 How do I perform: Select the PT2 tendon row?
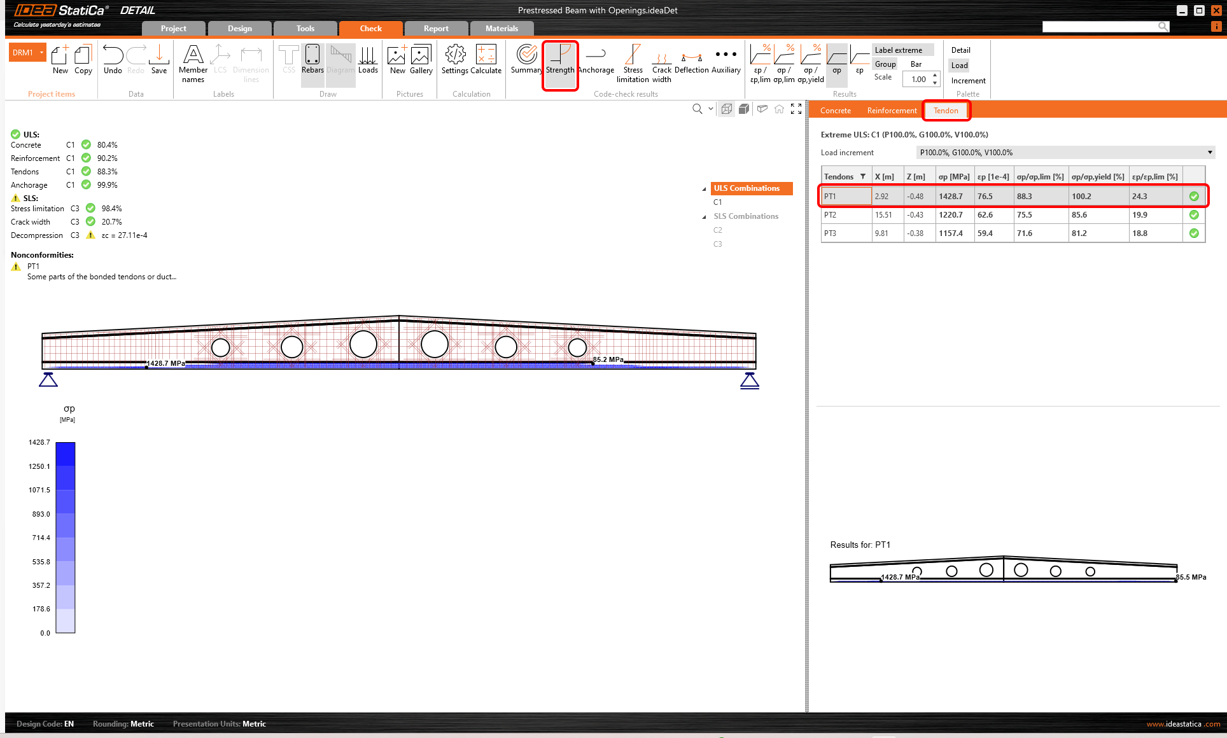click(x=846, y=215)
